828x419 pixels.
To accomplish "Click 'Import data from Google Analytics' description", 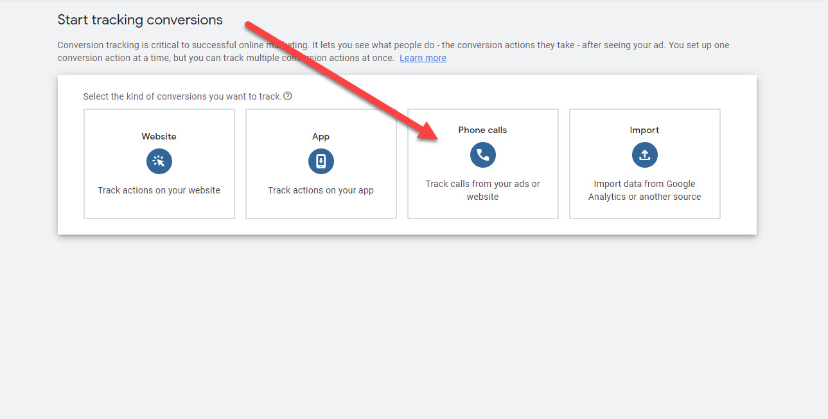I will (x=644, y=190).
